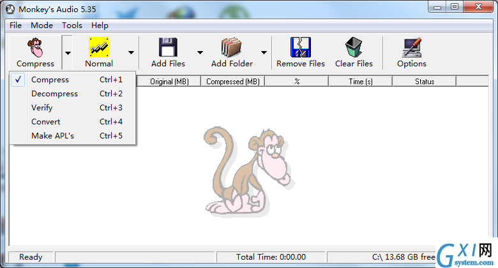Open the Mode menu

point(41,26)
